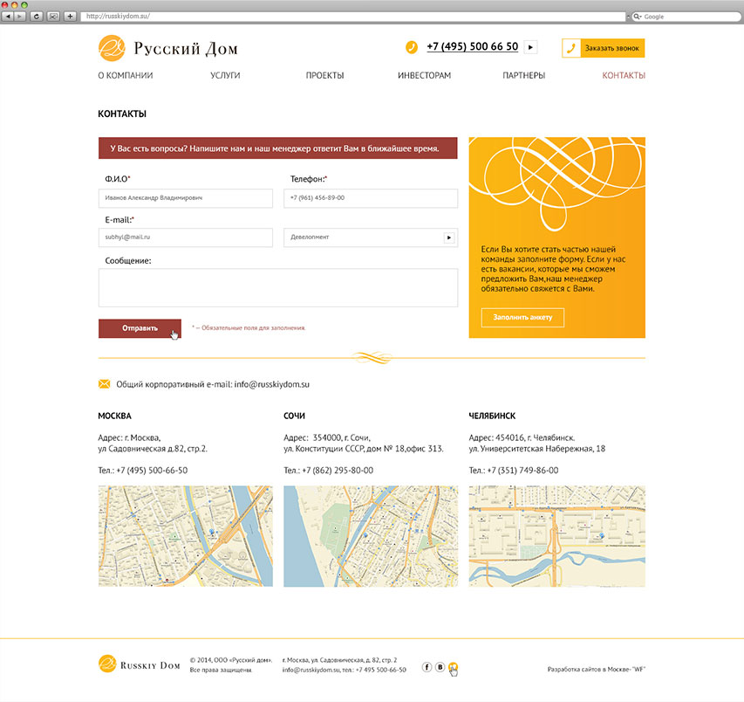Click the Тел.: +7 (495) 500-66-50 Moscow text
This screenshot has width=744, height=702.
click(143, 471)
